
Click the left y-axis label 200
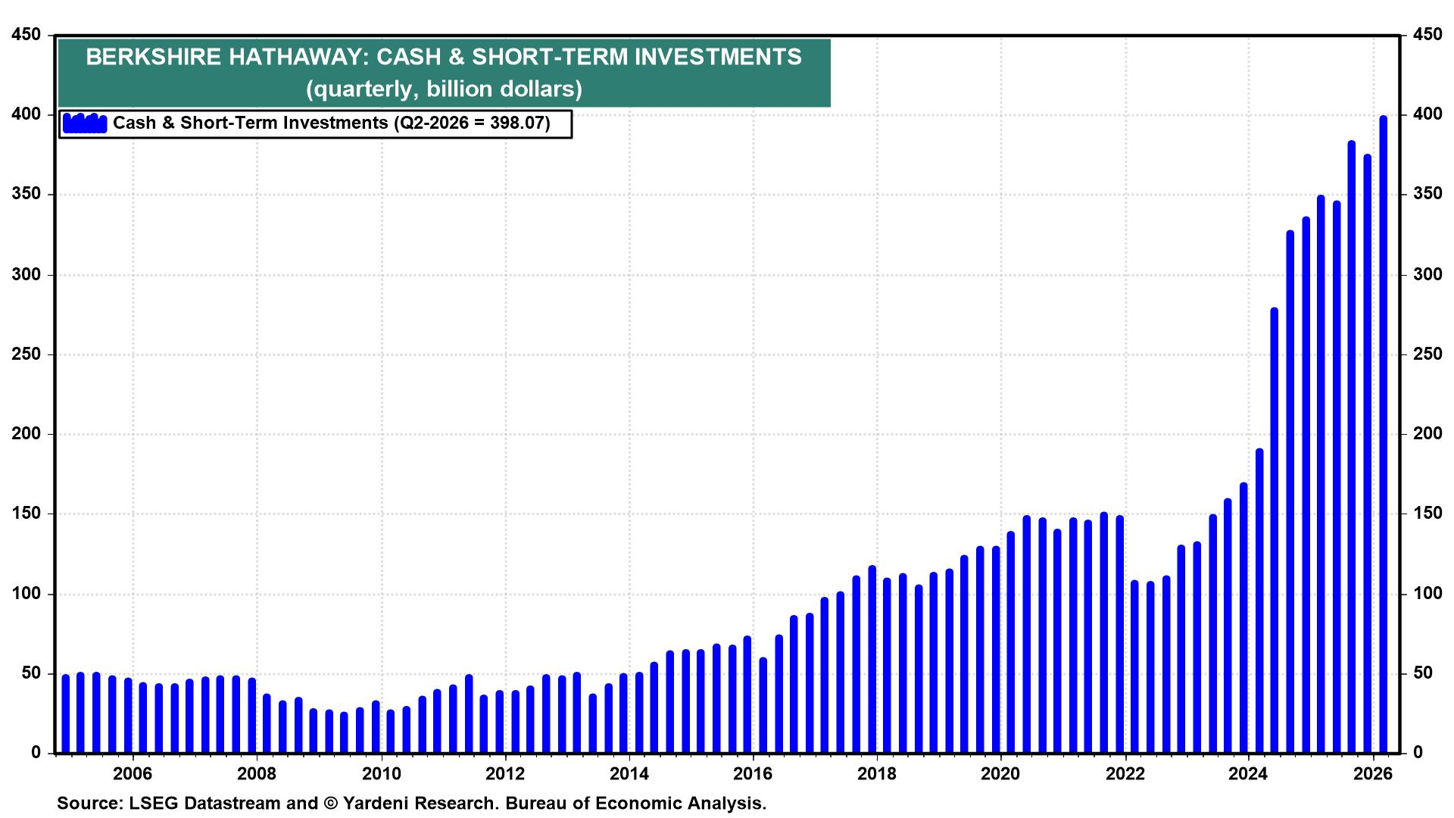pos(26,434)
